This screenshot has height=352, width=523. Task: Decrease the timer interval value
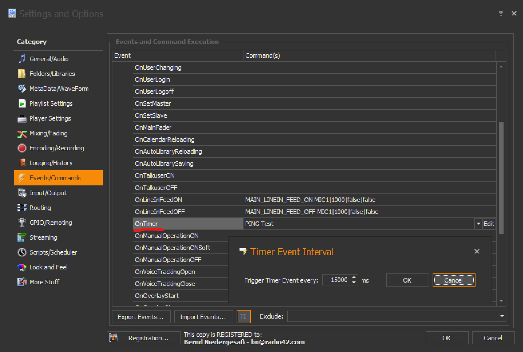coord(354,283)
